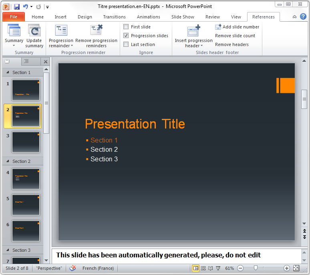Select slide 5 thumbnail

pyautogui.click(x=26, y=205)
